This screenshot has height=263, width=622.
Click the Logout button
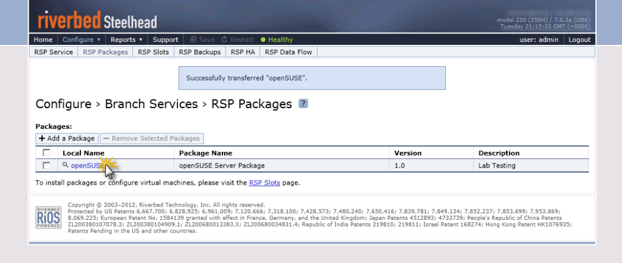pyautogui.click(x=579, y=39)
